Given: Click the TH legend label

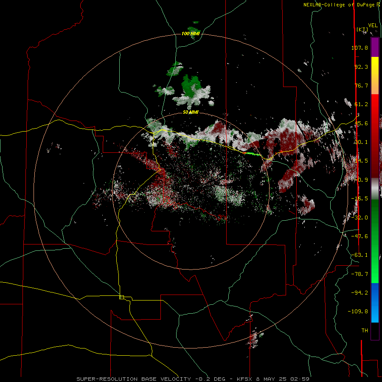Looking at the screenshot, I should 365,330.
